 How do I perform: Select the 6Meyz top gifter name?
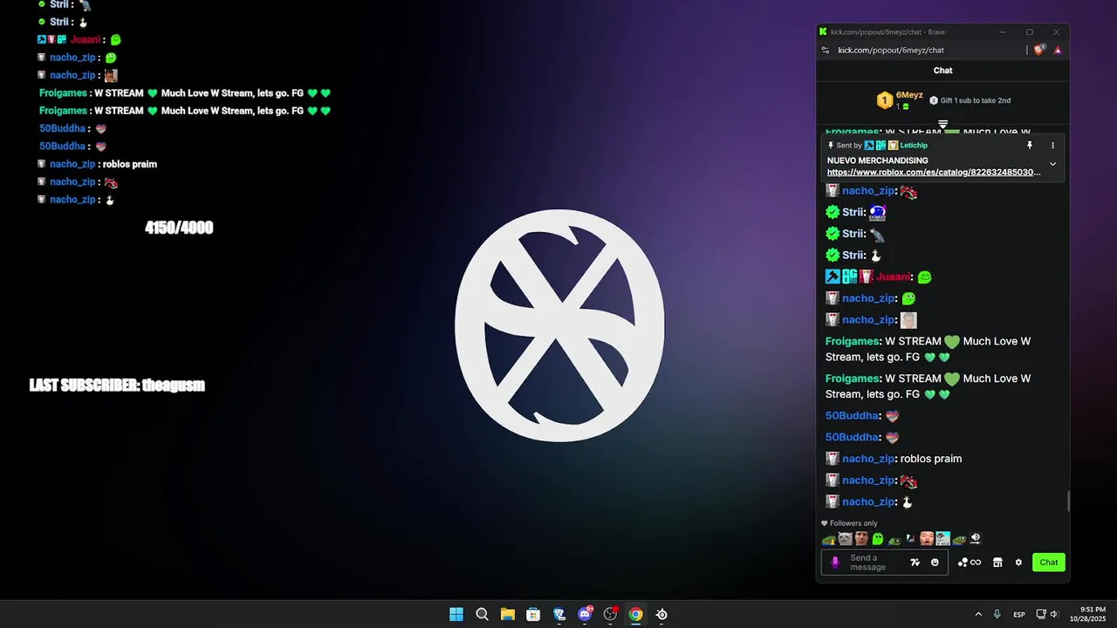(909, 95)
